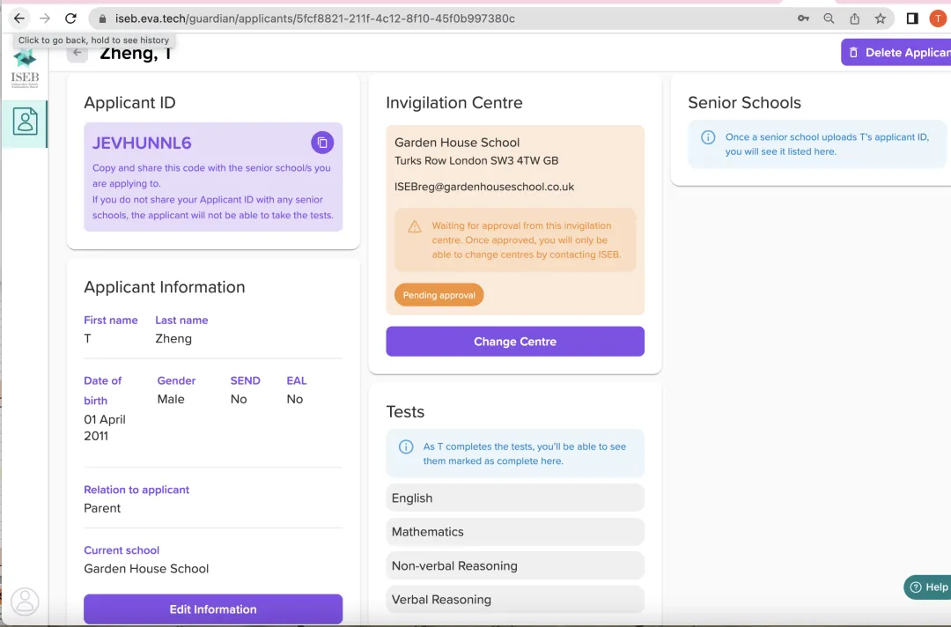The height and width of the screenshot is (627, 951).
Task: Click the Delete Applicant button
Action: pos(896,52)
